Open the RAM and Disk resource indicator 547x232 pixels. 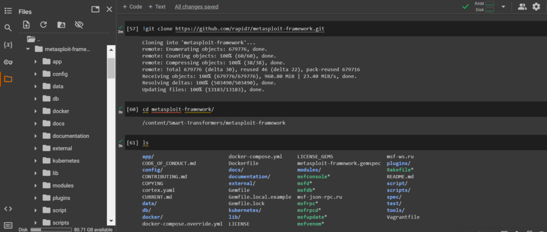coord(484,6)
